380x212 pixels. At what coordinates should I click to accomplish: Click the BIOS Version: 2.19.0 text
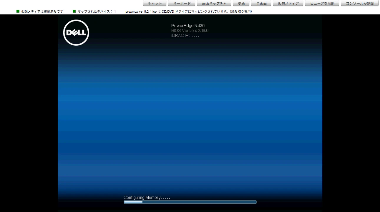[190, 31]
